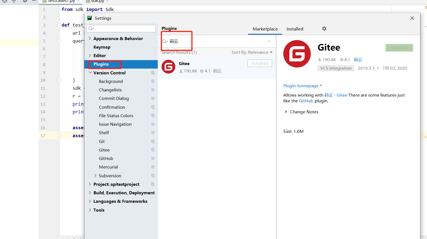The image size is (427, 239).
Task: Click the project-level icon beside Commit Dialog
Action: tap(153, 98)
